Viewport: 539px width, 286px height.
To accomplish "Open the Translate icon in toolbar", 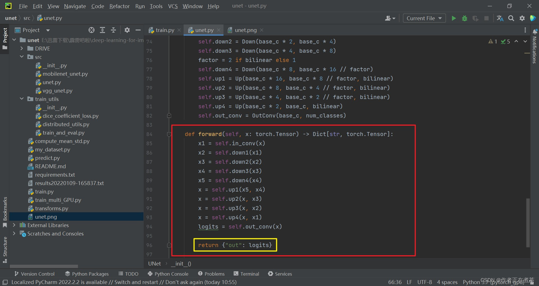I will 500,18.
